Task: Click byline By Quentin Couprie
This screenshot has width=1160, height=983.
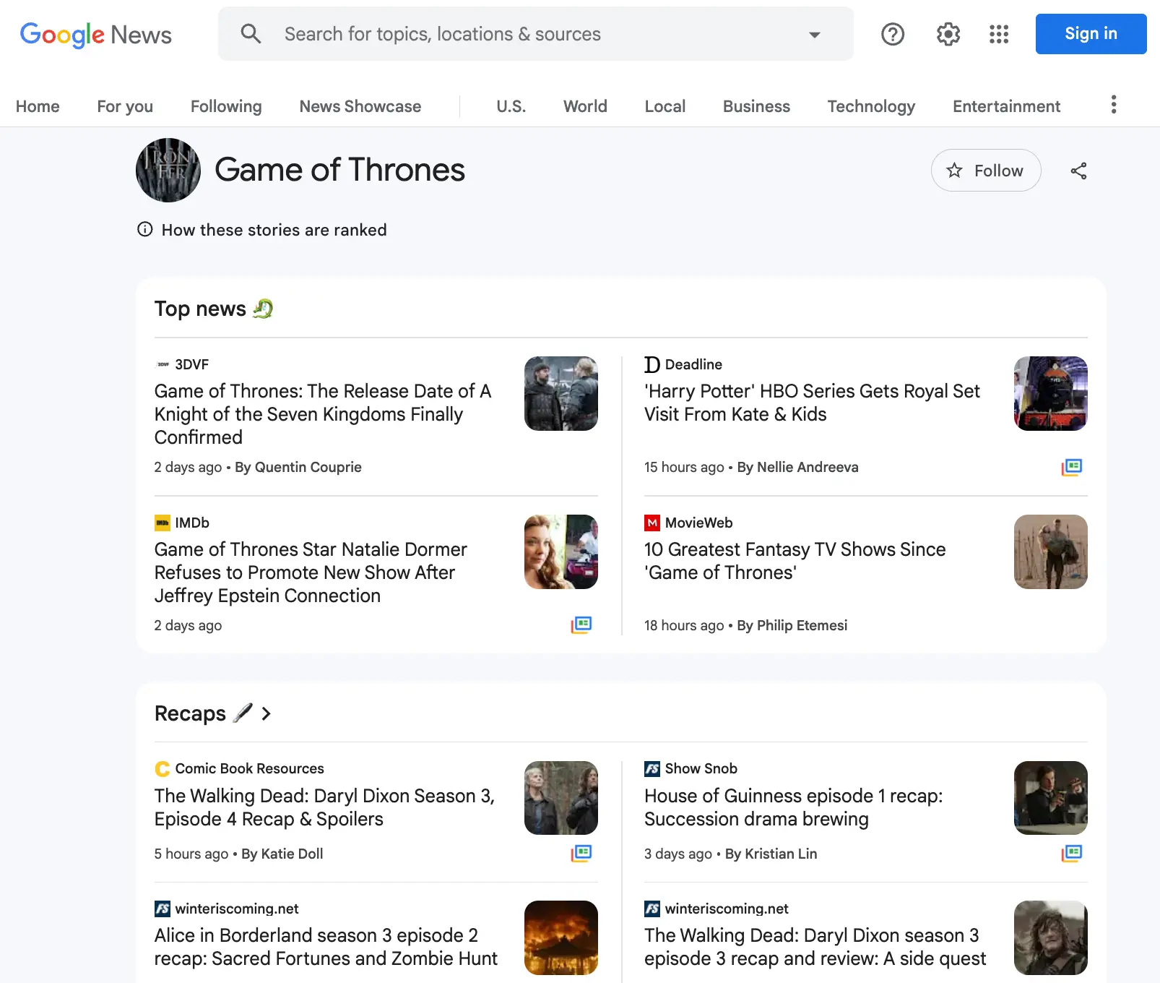Action: pyautogui.click(x=298, y=467)
